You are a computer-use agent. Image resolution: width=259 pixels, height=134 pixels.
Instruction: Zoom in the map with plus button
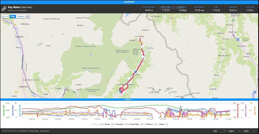click(4, 16)
